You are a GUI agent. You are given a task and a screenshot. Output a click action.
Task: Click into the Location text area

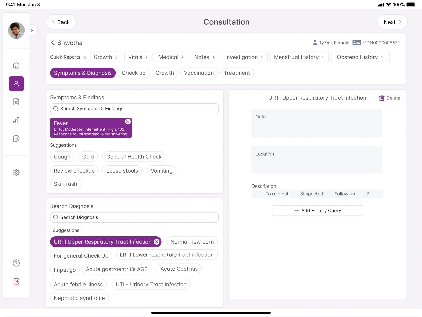(x=317, y=160)
